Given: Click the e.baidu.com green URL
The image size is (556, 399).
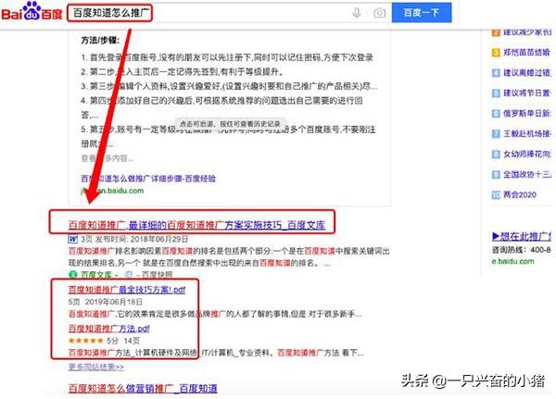Looking at the screenshot, I should click(512, 261).
